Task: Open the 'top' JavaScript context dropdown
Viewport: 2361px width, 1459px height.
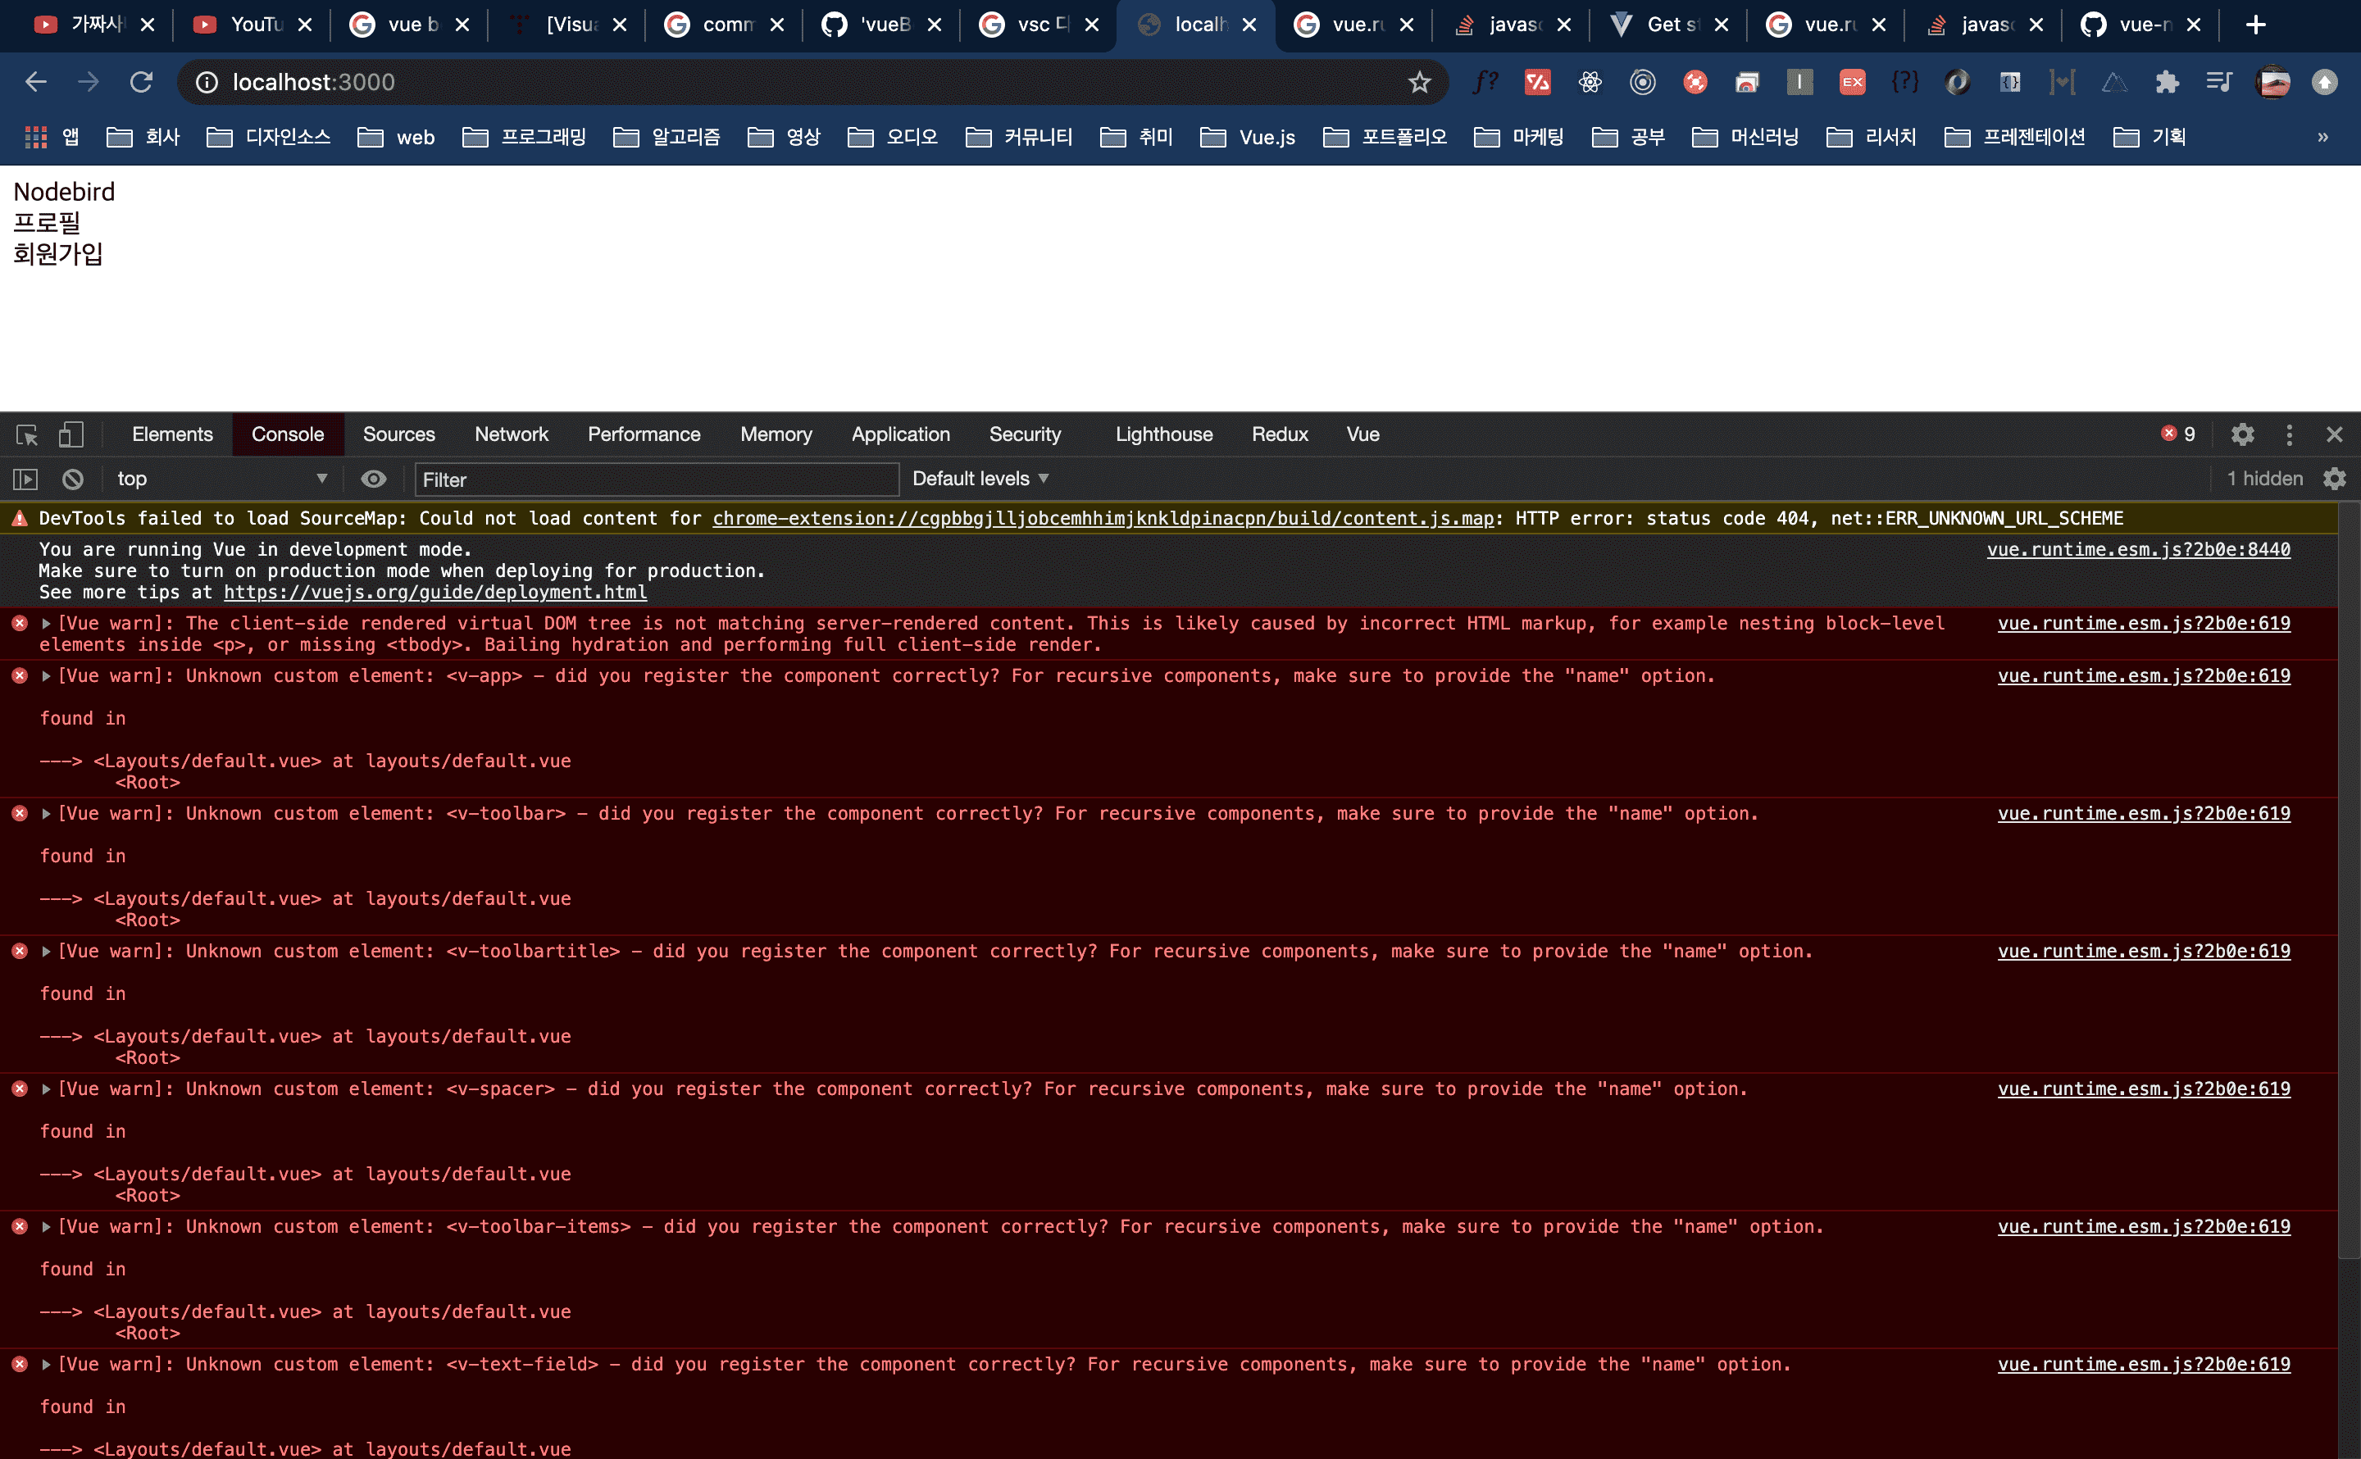Action: point(222,479)
